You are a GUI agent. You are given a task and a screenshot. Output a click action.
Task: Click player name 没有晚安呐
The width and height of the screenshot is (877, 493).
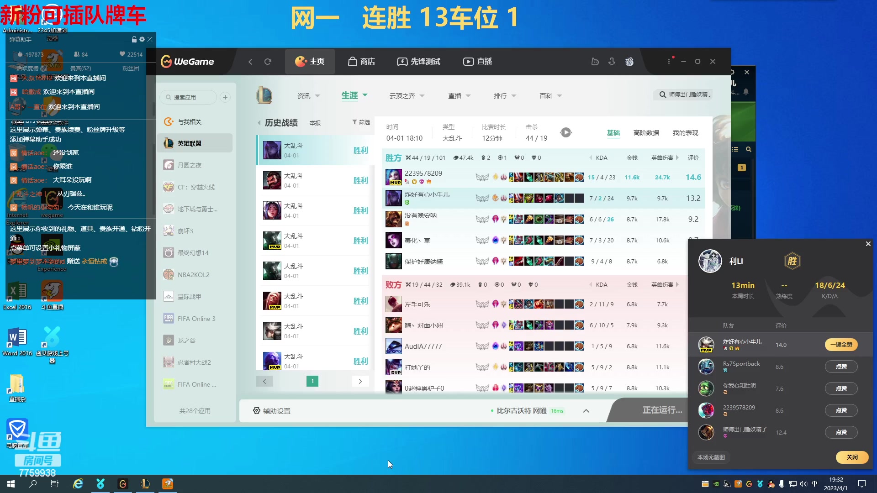(x=420, y=215)
